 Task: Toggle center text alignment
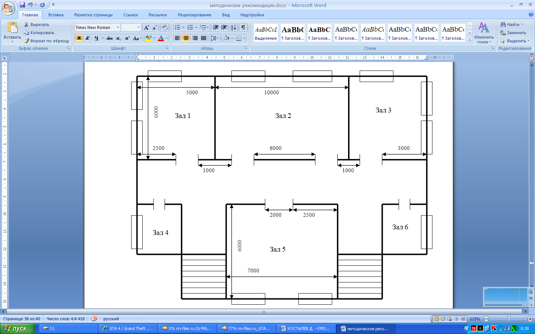pyautogui.click(x=186, y=38)
